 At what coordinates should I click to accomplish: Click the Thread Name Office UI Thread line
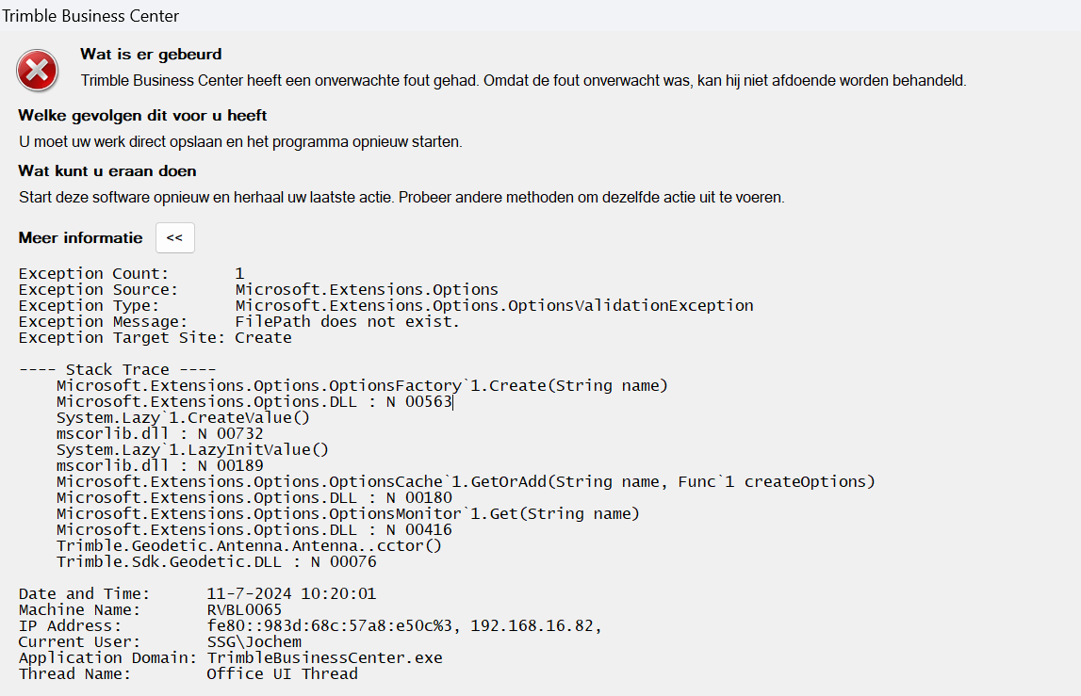click(x=188, y=674)
